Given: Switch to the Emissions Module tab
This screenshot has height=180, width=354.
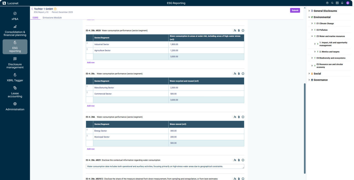Looking at the screenshot, I should point(52,18).
